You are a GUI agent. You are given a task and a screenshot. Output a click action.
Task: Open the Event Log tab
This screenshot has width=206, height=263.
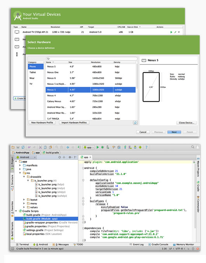137,244
